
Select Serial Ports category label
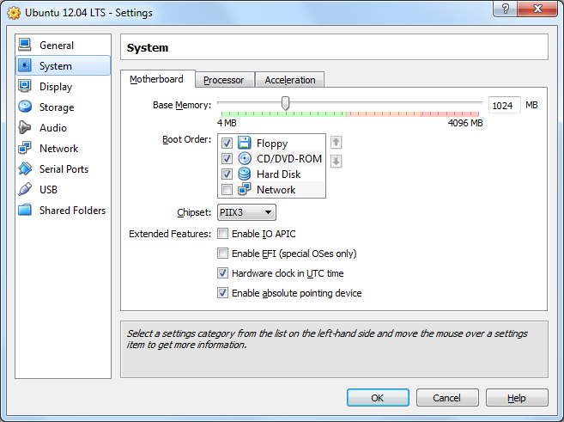[x=64, y=169]
